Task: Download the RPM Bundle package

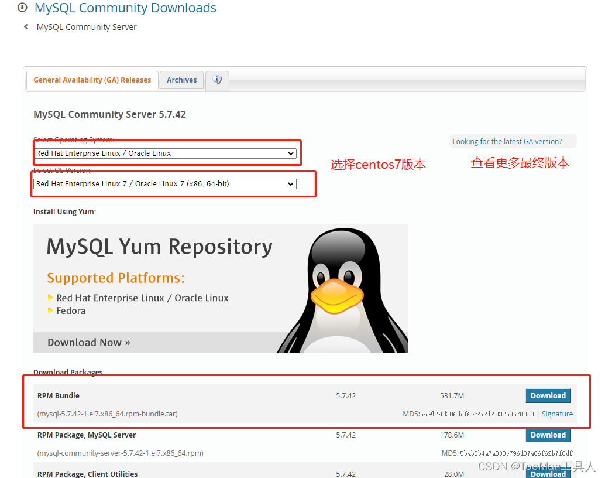Action: [548, 395]
